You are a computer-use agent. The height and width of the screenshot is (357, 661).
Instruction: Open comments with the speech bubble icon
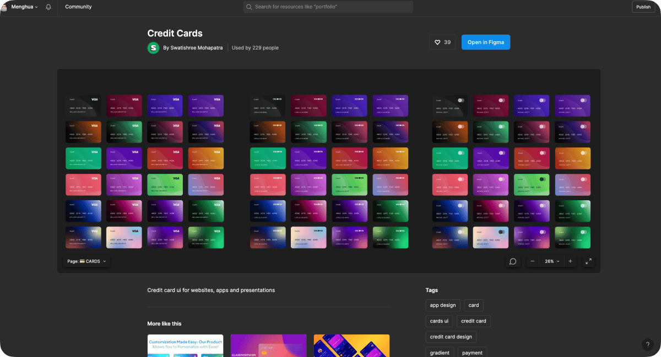(x=513, y=261)
